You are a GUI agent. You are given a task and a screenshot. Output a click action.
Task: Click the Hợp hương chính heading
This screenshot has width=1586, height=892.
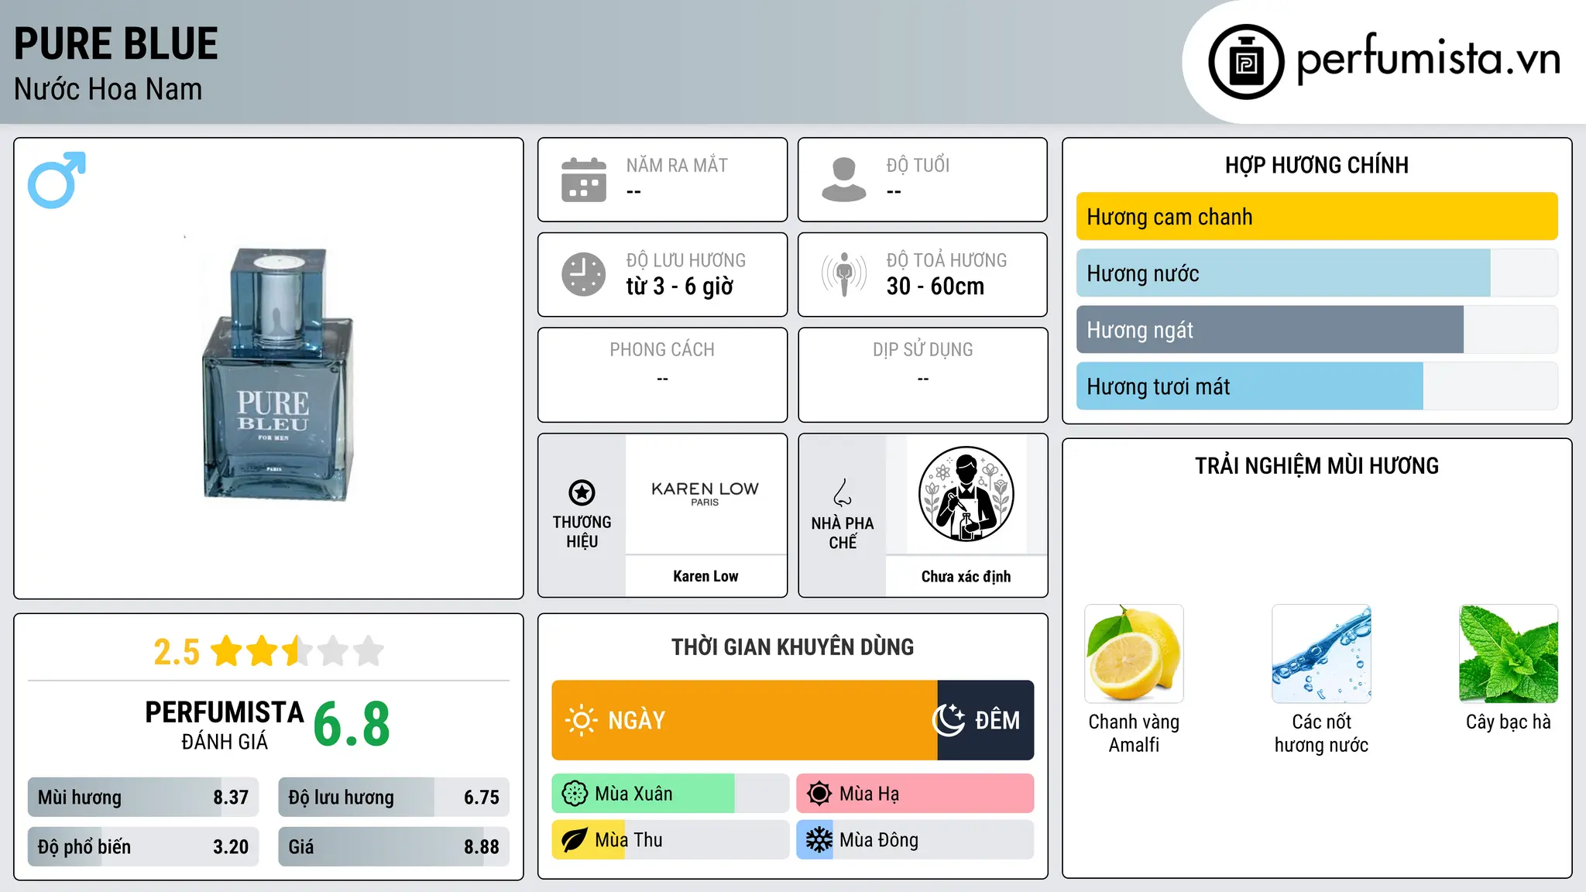(x=1317, y=165)
